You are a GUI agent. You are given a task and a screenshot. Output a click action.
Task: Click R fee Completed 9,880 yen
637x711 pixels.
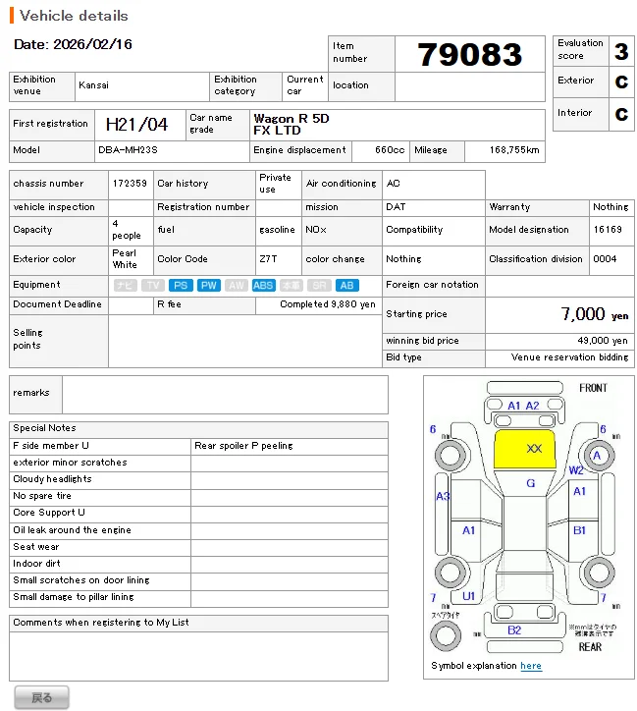coord(328,304)
